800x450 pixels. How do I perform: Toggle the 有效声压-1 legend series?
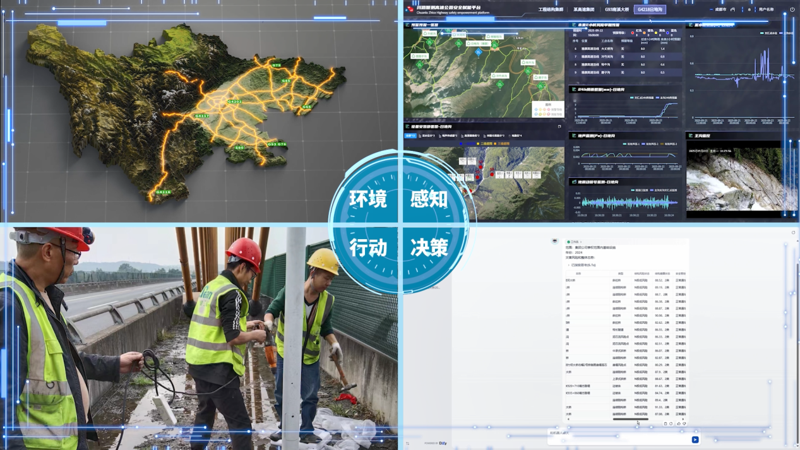[x=633, y=144]
